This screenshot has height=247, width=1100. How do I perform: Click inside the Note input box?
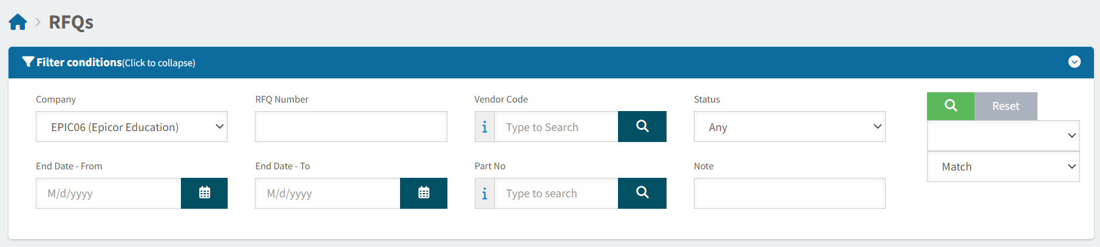click(789, 194)
